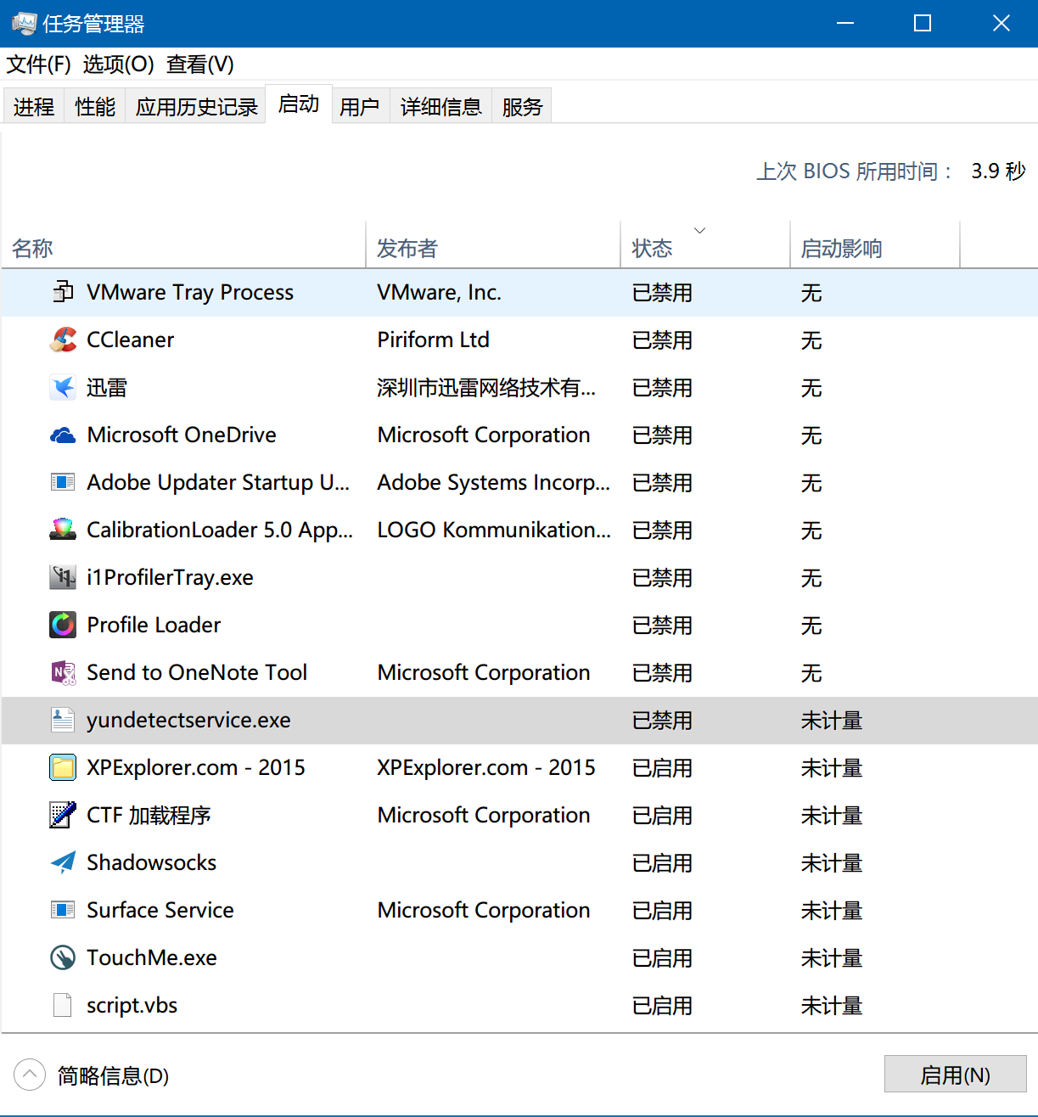Click the LOGO Kommunikation... publisher cell
This screenshot has width=1038, height=1117.
coord(494,530)
